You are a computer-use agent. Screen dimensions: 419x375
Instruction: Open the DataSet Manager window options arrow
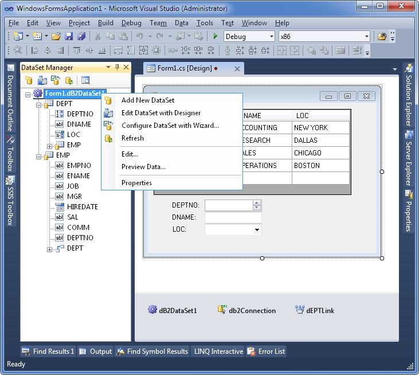pos(108,67)
